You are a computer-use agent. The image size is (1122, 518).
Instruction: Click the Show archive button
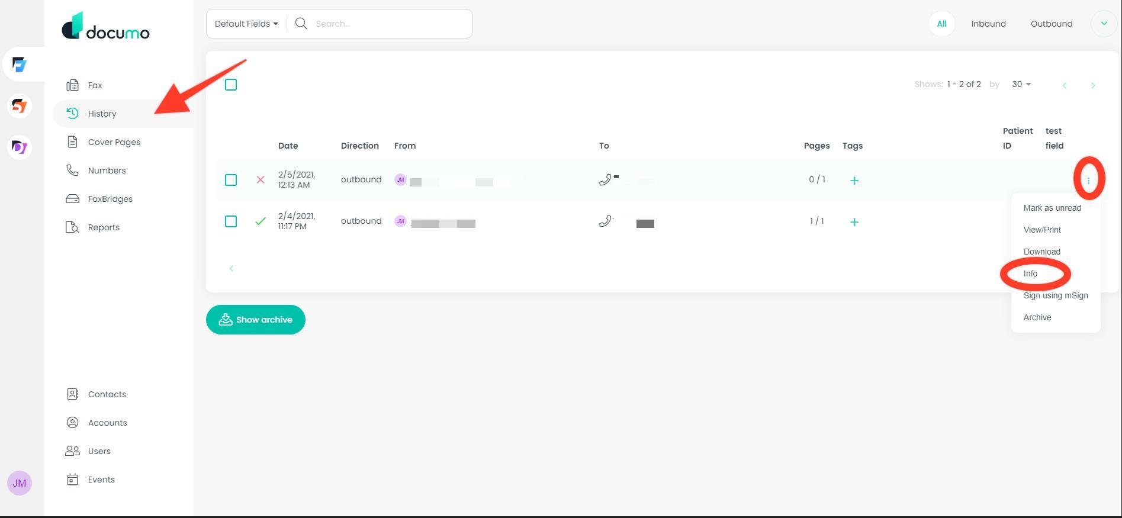[x=256, y=320]
